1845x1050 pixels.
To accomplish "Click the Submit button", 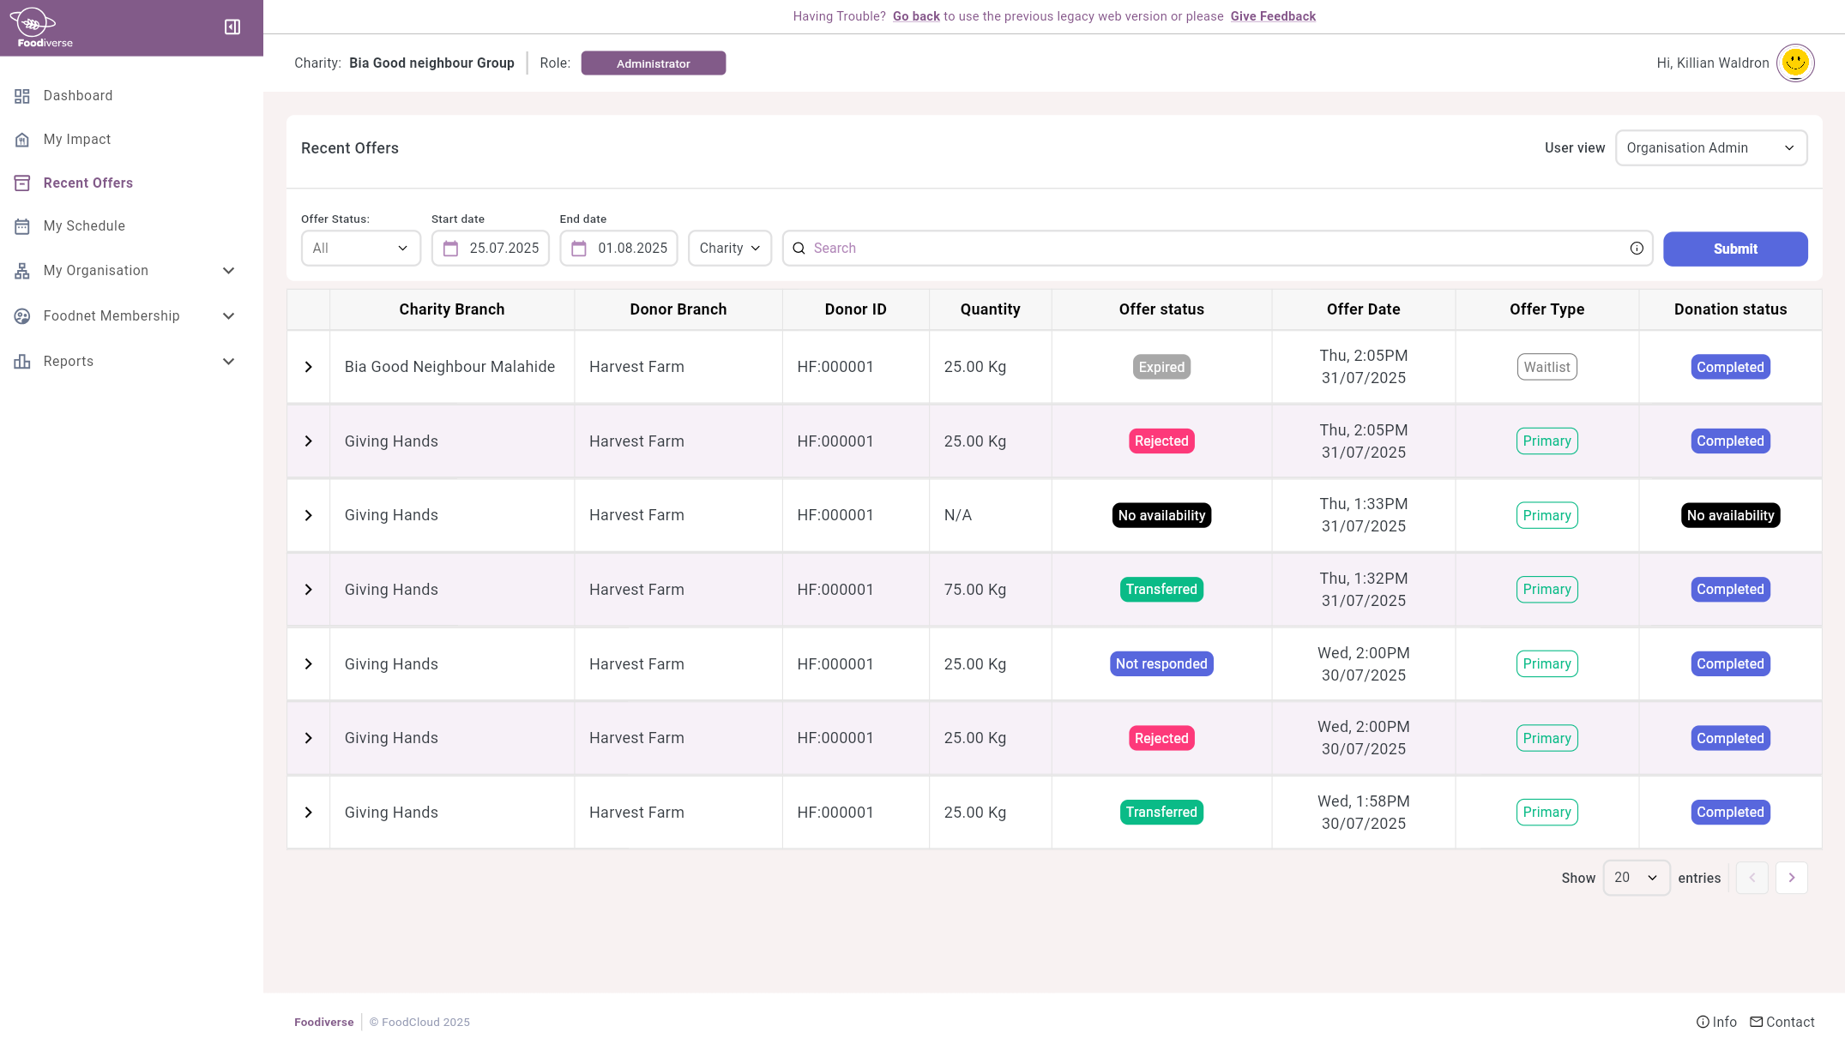I will [1734, 249].
